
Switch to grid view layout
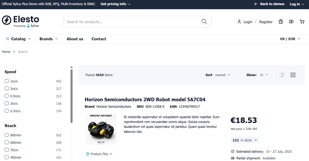(x=293, y=75)
